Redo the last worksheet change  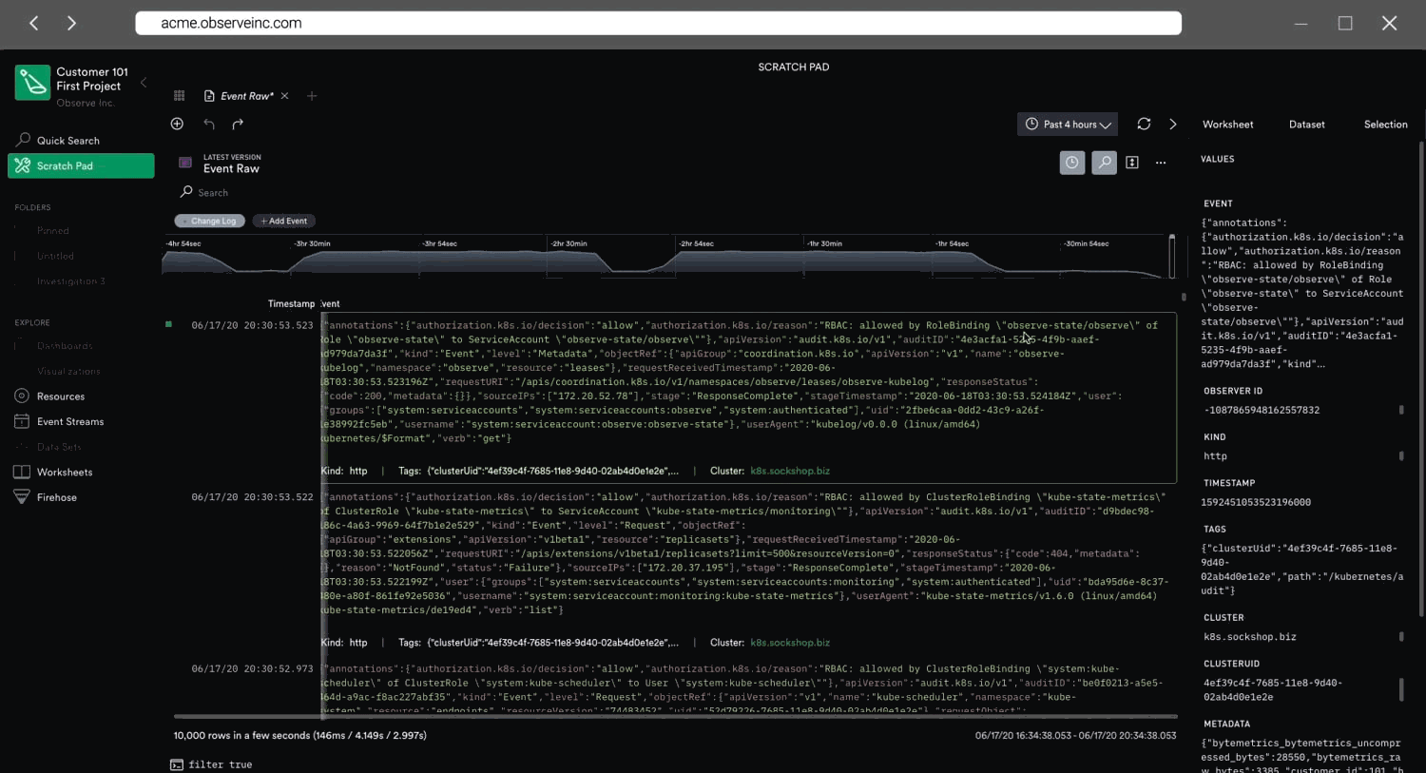(x=237, y=124)
